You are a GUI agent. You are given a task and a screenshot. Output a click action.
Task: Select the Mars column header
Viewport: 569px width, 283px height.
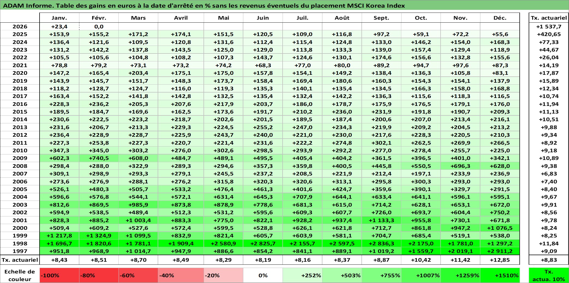[138, 18]
